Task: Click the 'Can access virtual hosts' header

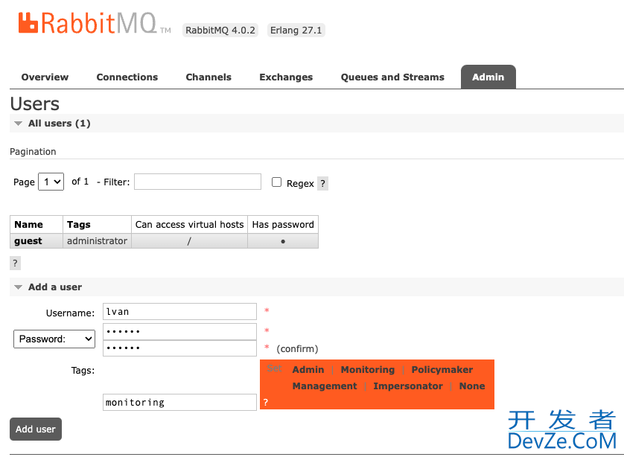Action: coord(189,224)
